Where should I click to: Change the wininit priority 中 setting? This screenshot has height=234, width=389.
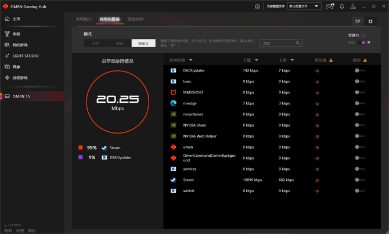(x=317, y=191)
